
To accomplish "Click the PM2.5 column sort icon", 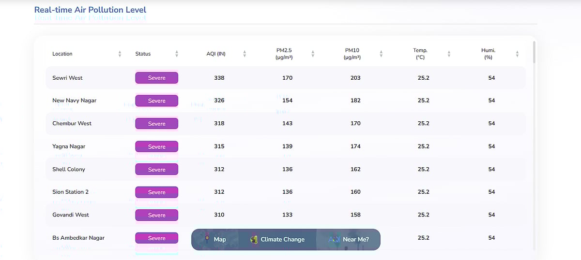I will tap(313, 54).
